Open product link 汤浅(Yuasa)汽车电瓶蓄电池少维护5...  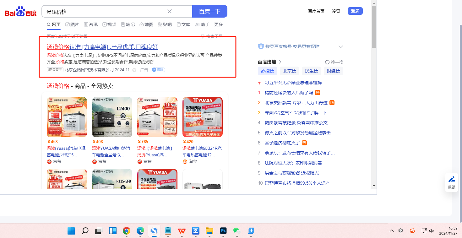pyautogui.click(x=67, y=152)
